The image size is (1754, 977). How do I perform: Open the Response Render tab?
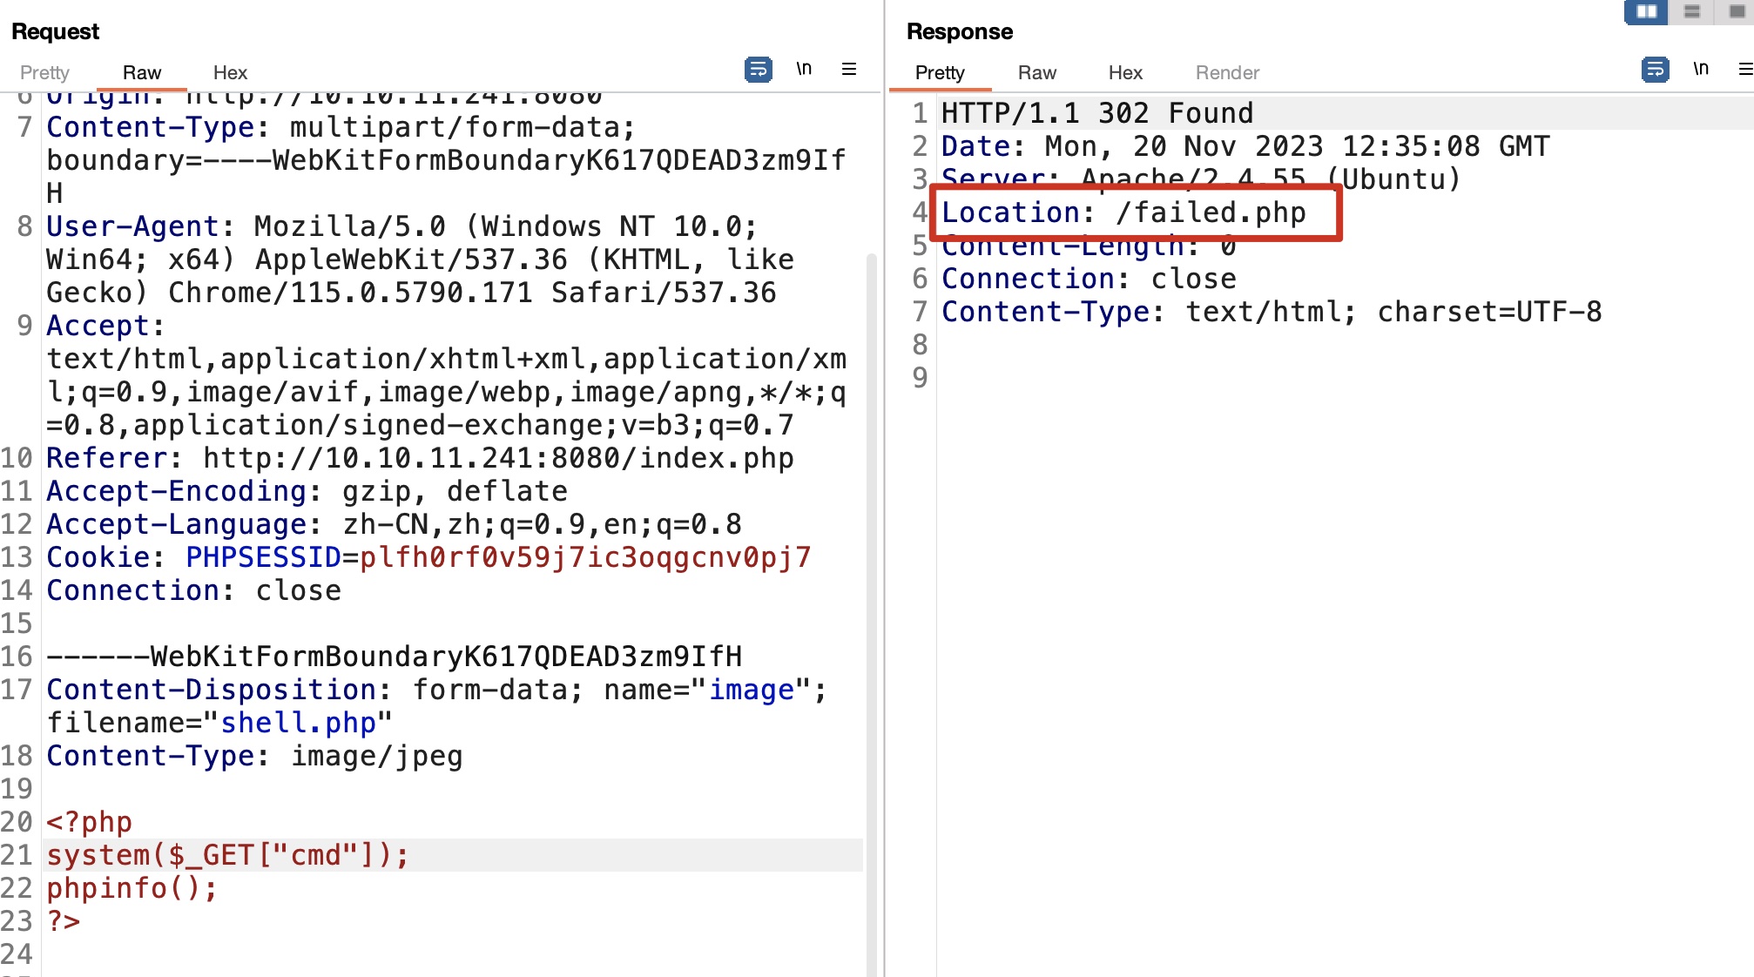(x=1227, y=72)
